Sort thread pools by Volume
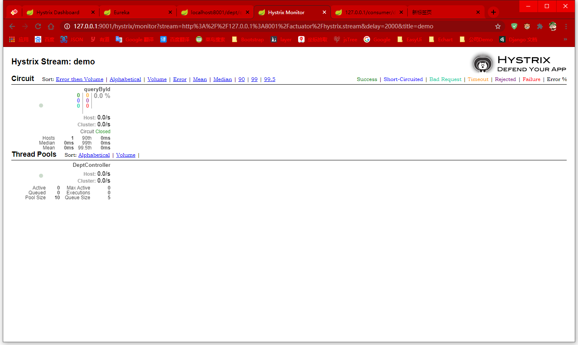Image resolution: width=578 pixels, height=345 pixels. [x=126, y=155]
